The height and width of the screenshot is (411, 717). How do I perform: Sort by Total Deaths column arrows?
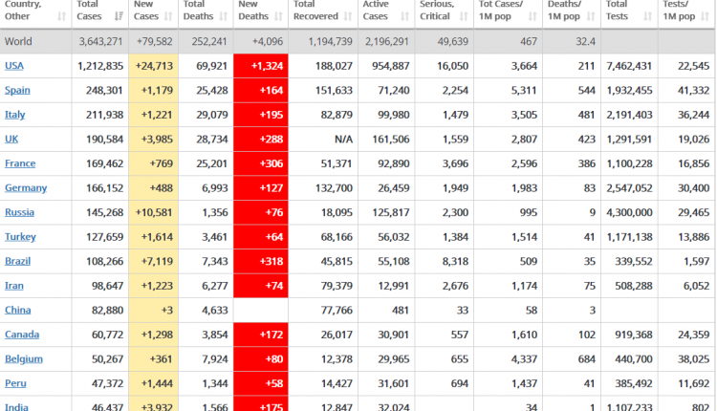pos(223,16)
